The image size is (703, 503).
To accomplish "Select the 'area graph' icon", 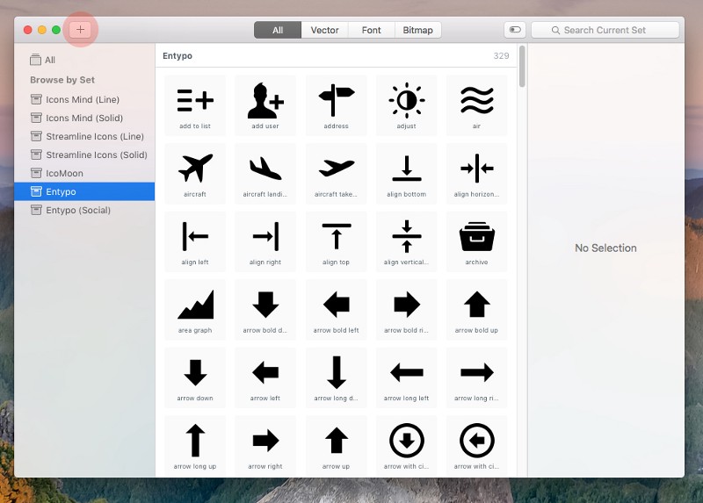I will 195,307.
